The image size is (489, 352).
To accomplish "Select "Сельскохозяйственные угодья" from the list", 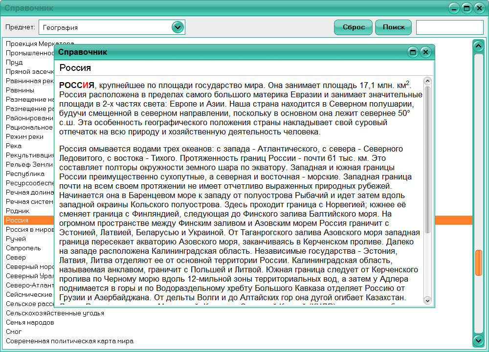I will click(x=54, y=313).
